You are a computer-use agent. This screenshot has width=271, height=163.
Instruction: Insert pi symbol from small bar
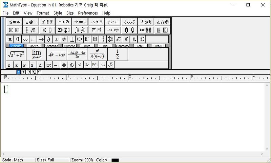10,39
